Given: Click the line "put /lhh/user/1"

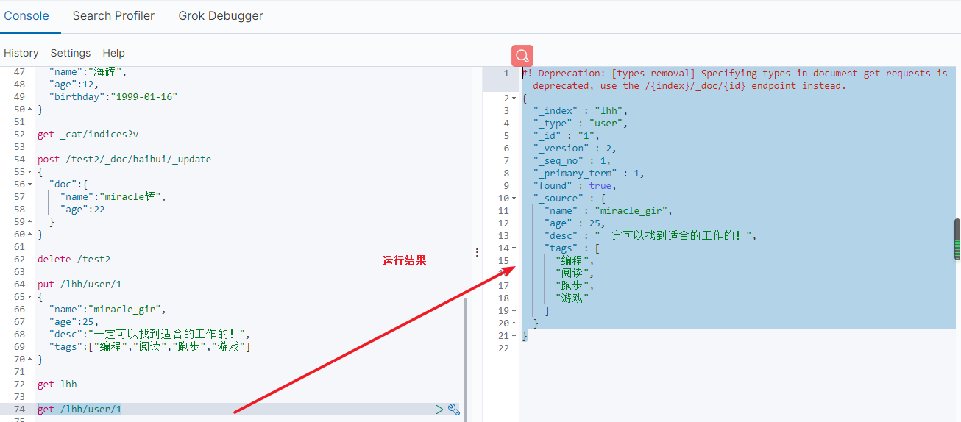Looking at the screenshot, I should 79,285.
